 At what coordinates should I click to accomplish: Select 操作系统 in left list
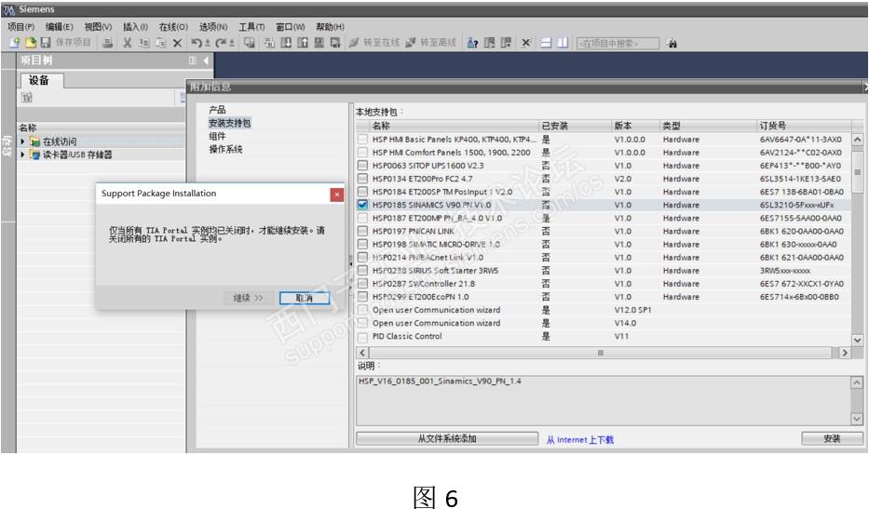tap(225, 150)
